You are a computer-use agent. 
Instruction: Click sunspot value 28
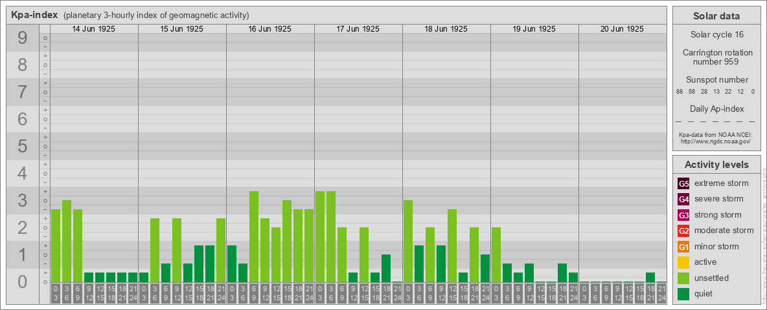click(704, 92)
